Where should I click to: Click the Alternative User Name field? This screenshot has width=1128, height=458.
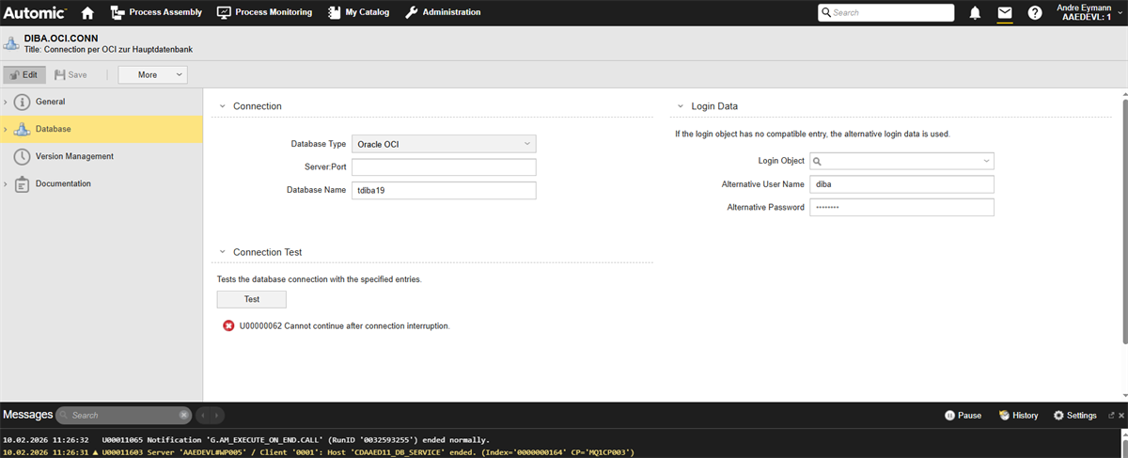tap(901, 184)
